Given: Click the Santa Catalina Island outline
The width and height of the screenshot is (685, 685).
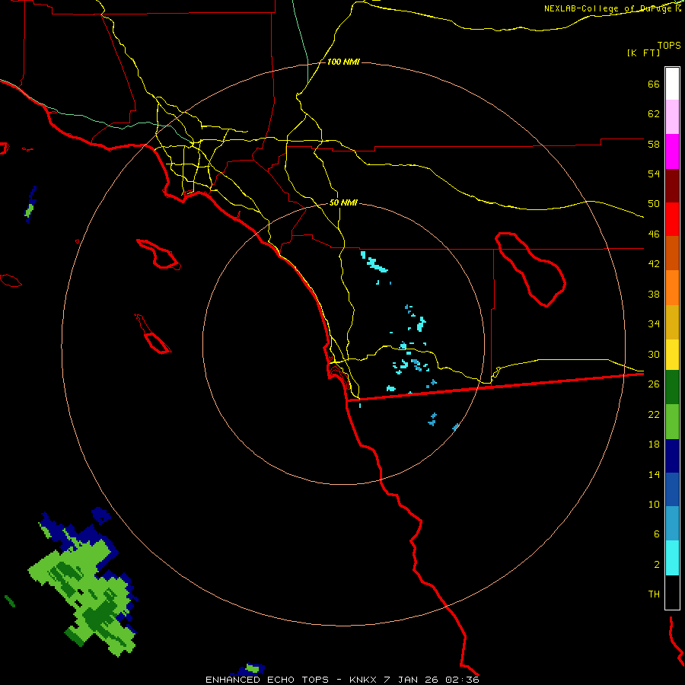Looking at the screenshot, I should [158, 253].
